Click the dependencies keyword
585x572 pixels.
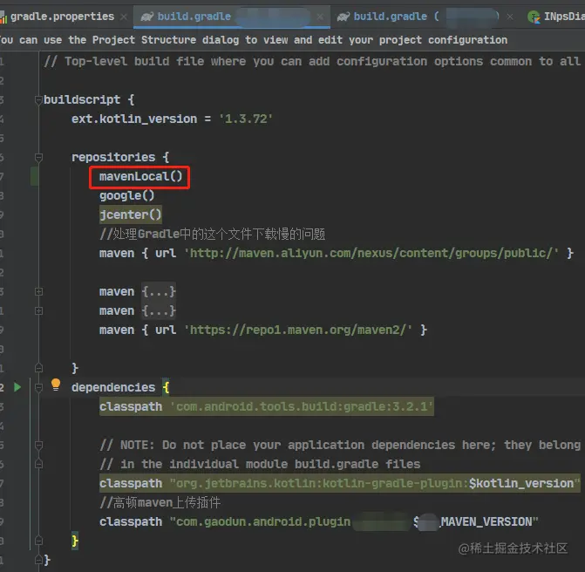(x=113, y=387)
